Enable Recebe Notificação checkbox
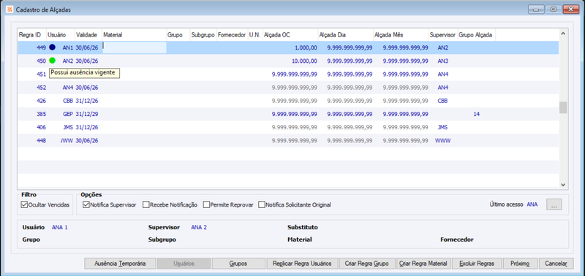This screenshot has height=276, width=585. 146,204
